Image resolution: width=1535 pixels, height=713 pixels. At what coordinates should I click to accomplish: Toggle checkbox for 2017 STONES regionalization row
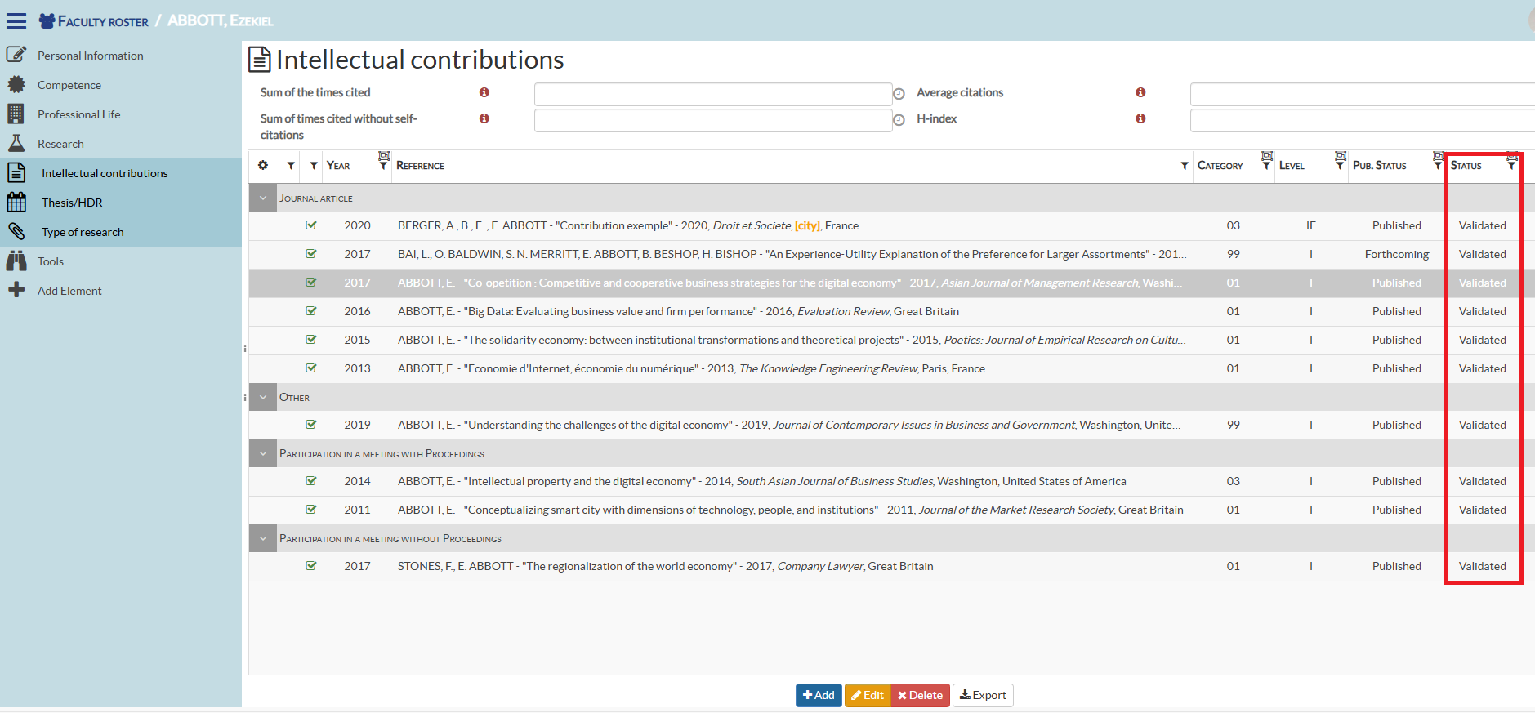pyautogui.click(x=311, y=566)
